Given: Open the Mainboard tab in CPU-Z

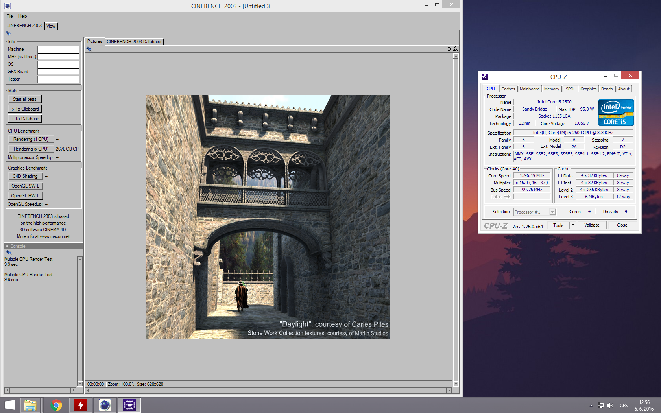Looking at the screenshot, I should click(530, 89).
